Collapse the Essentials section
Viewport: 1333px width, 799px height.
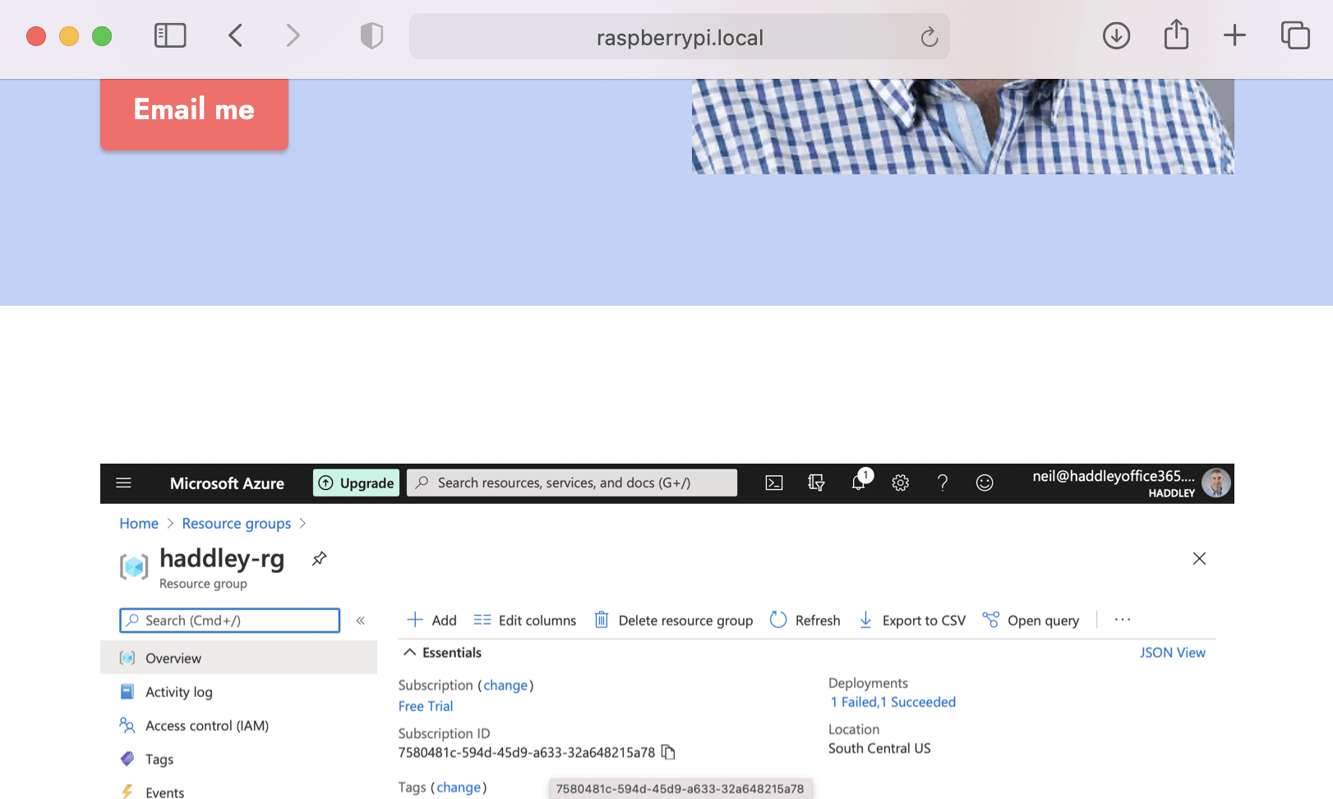pyautogui.click(x=442, y=653)
